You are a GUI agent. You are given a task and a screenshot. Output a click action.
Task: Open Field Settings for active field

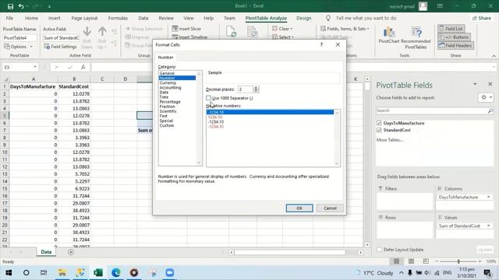pos(61,47)
